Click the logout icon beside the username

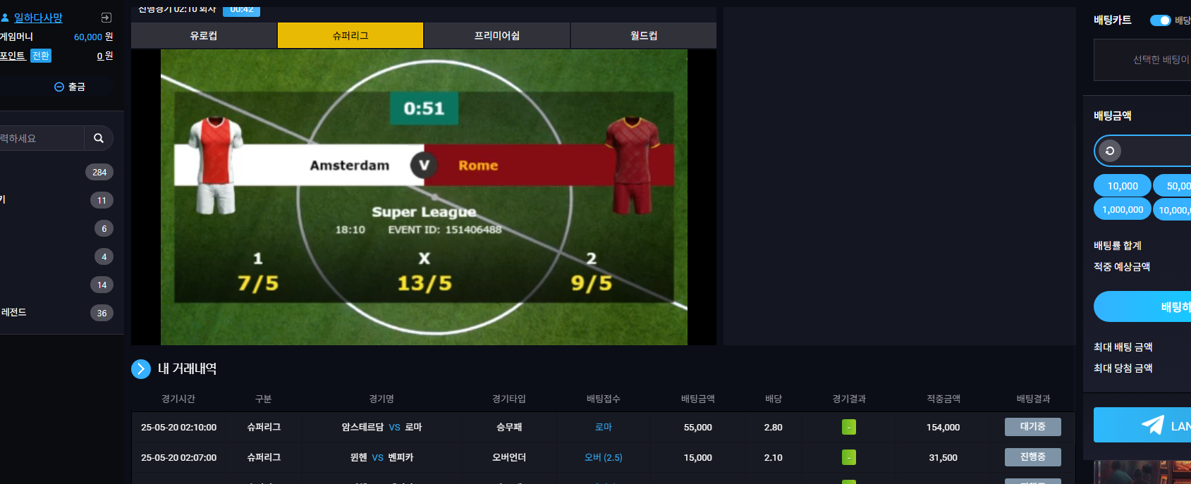106,18
